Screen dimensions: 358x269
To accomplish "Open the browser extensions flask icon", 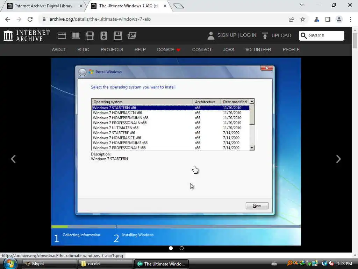I will 316,20.
